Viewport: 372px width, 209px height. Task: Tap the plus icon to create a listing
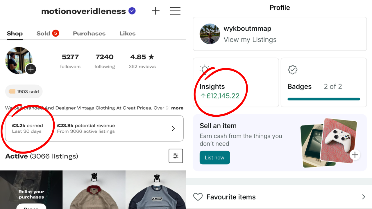tap(156, 11)
